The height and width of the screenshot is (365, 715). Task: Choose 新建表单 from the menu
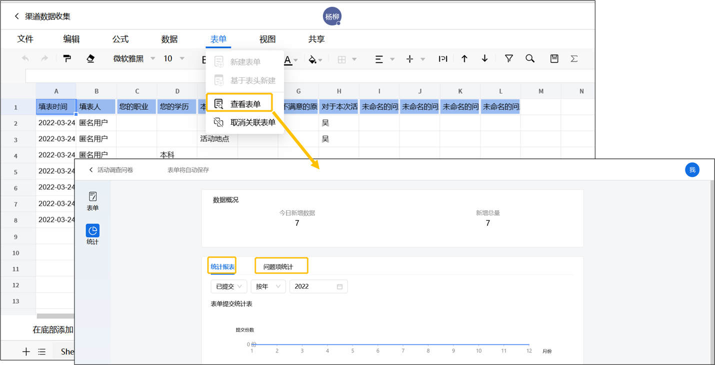[245, 62]
